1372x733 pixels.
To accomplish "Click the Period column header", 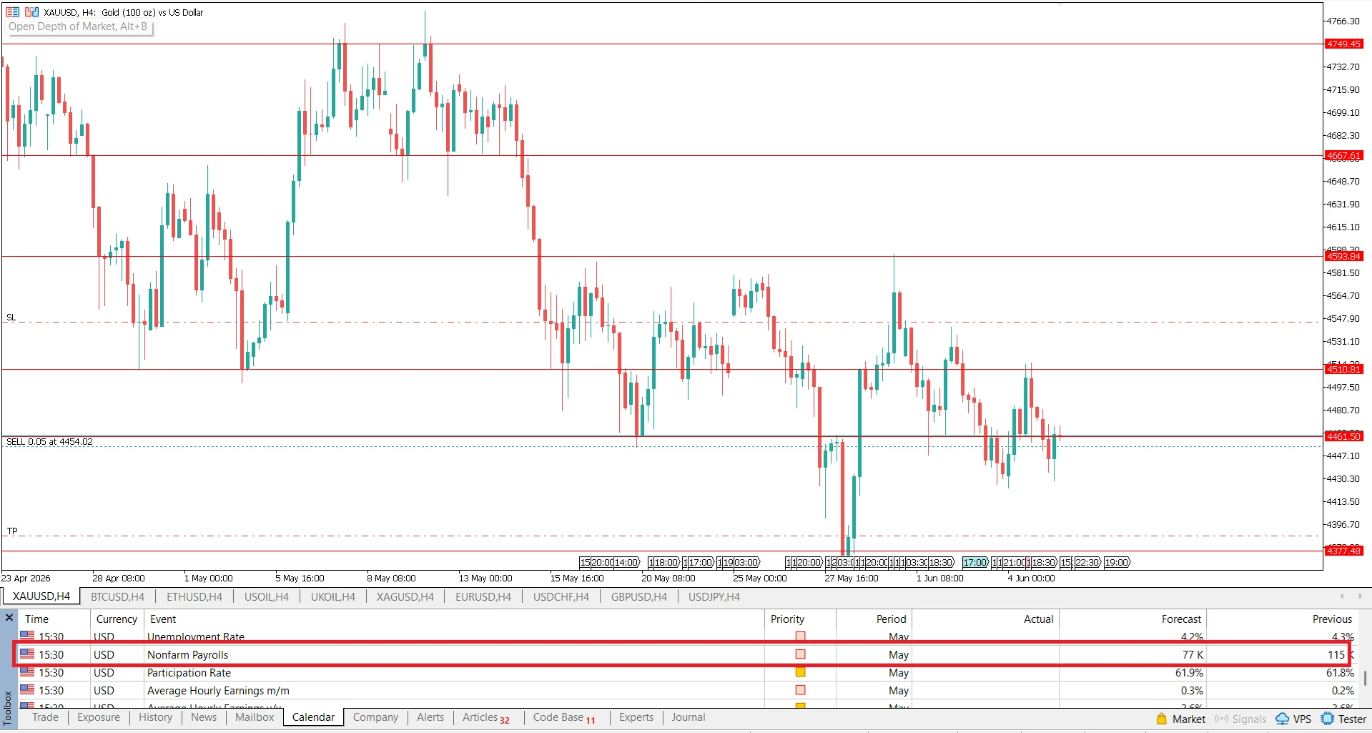I will pos(874,619).
